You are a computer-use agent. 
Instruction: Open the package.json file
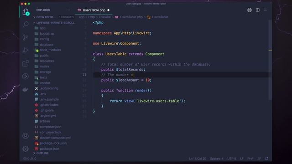49,149
